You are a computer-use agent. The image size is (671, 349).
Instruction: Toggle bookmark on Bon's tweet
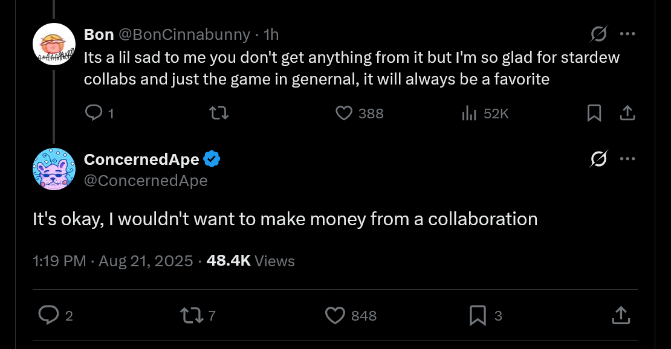[x=594, y=113]
